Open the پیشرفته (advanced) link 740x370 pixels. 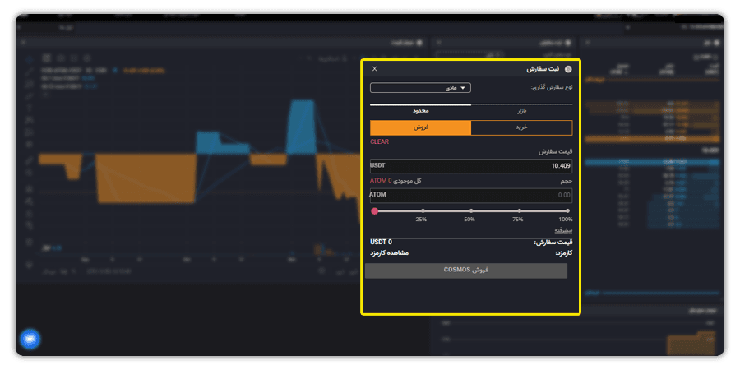[x=563, y=231]
